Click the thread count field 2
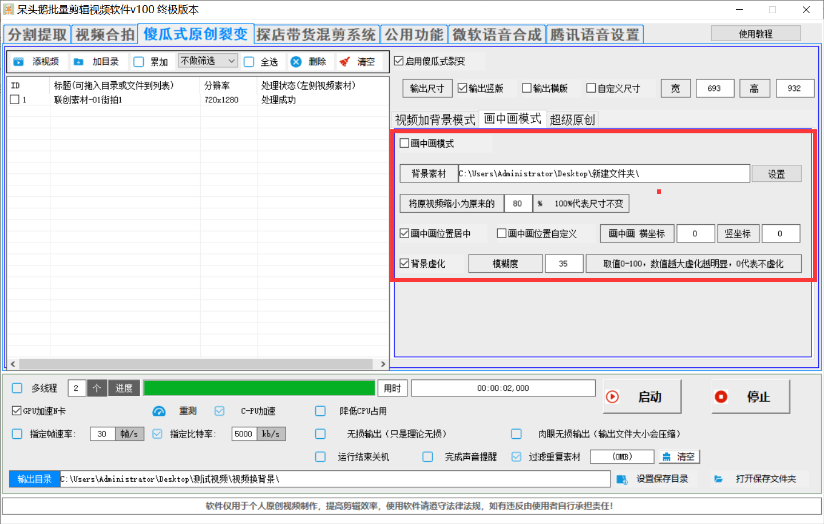824x524 pixels. 76,388
